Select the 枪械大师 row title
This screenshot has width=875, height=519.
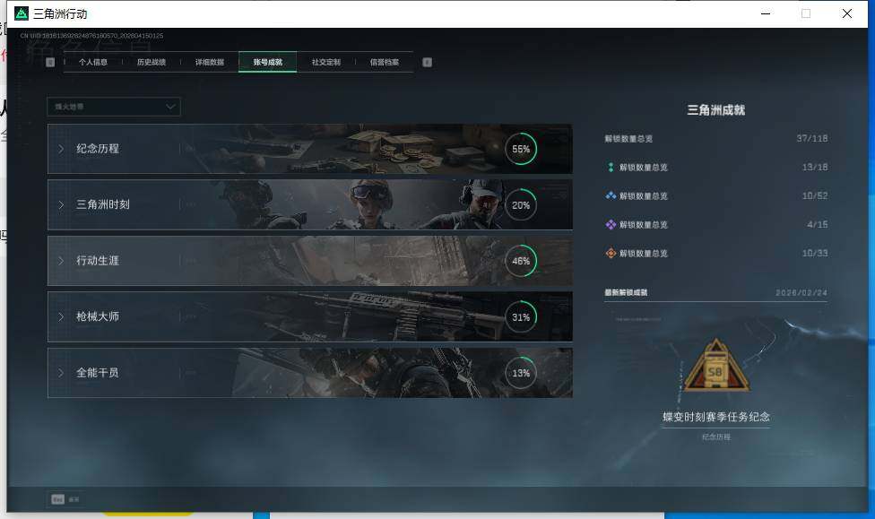point(98,316)
